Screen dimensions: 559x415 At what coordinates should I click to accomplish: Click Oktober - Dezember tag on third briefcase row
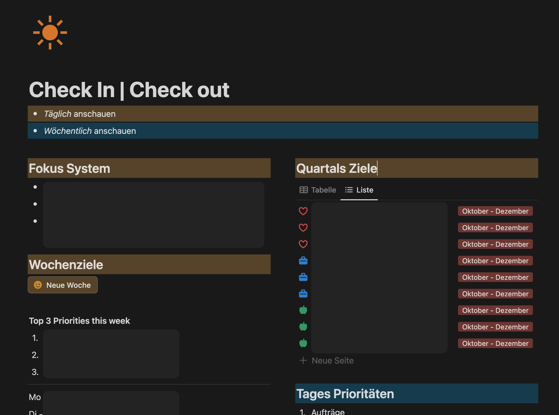coord(495,294)
